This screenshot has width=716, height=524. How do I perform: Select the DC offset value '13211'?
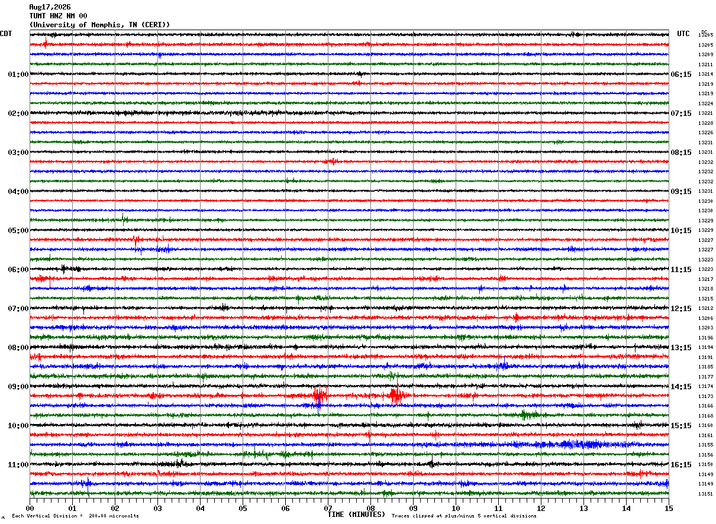705,64
